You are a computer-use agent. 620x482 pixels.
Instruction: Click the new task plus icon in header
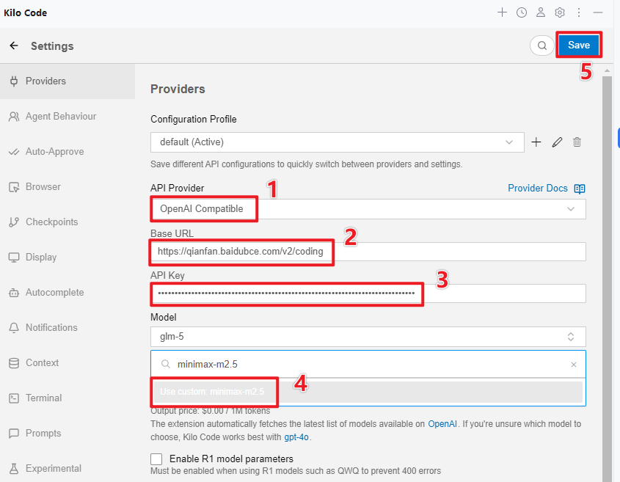pos(502,12)
